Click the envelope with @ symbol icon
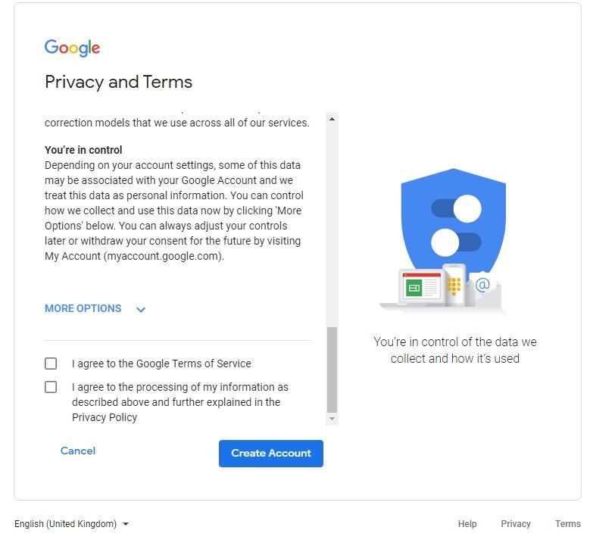The height and width of the screenshot is (543, 593). pyautogui.click(x=482, y=289)
